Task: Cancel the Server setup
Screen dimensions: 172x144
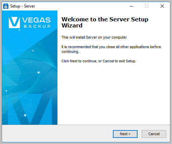Action: pyautogui.click(x=154, y=134)
